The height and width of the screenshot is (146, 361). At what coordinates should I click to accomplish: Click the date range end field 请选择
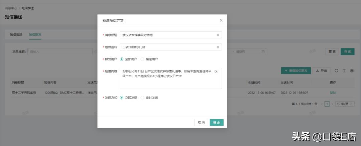coord(241,51)
